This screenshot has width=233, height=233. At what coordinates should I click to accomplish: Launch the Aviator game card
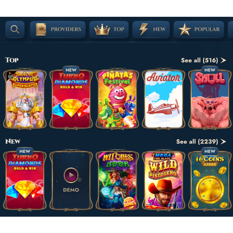164,99
